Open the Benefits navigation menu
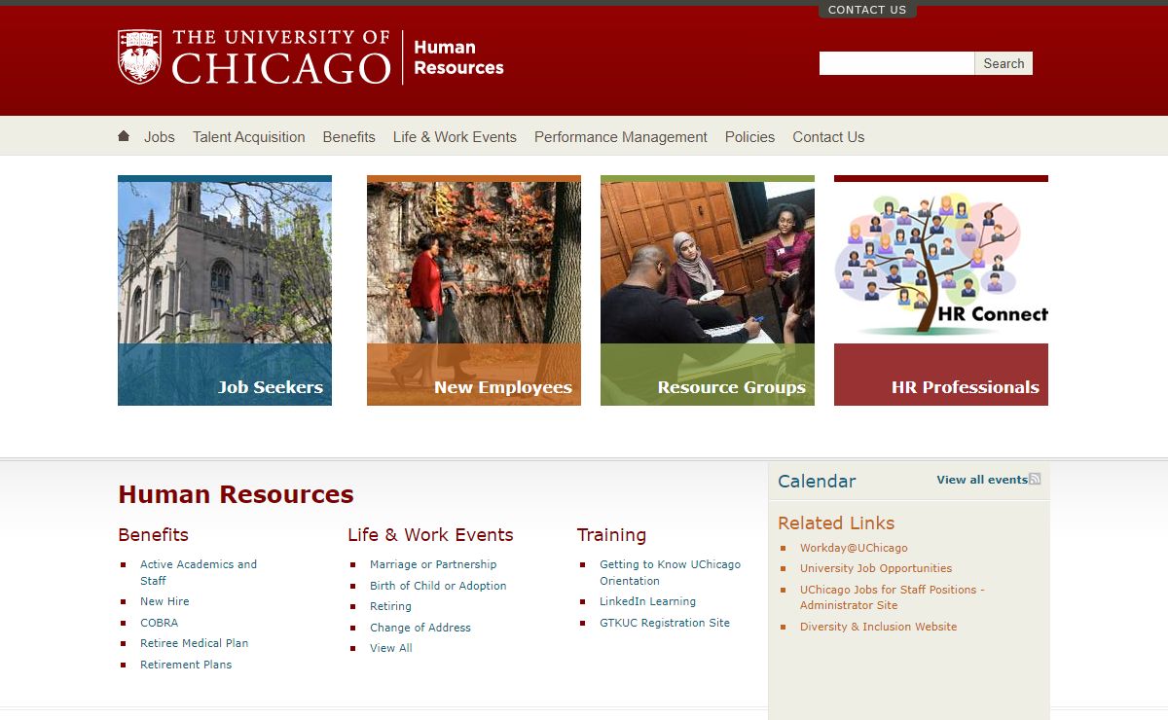1168x720 pixels. pyautogui.click(x=349, y=137)
